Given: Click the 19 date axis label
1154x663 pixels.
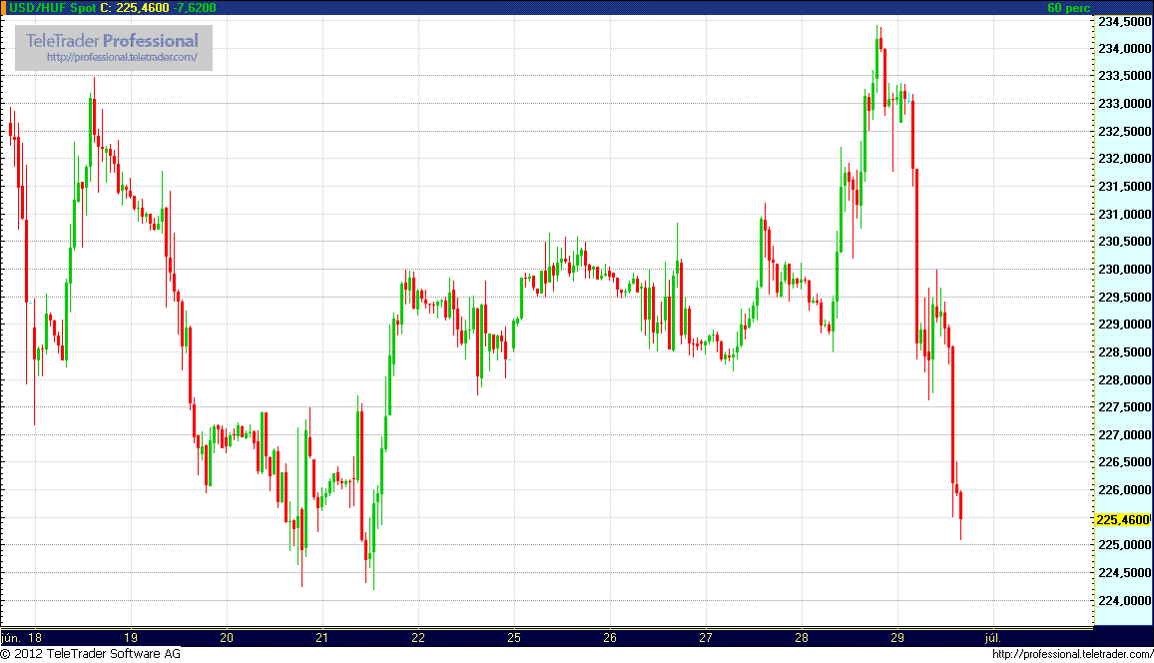Looking at the screenshot, I should (x=131, y=638).
